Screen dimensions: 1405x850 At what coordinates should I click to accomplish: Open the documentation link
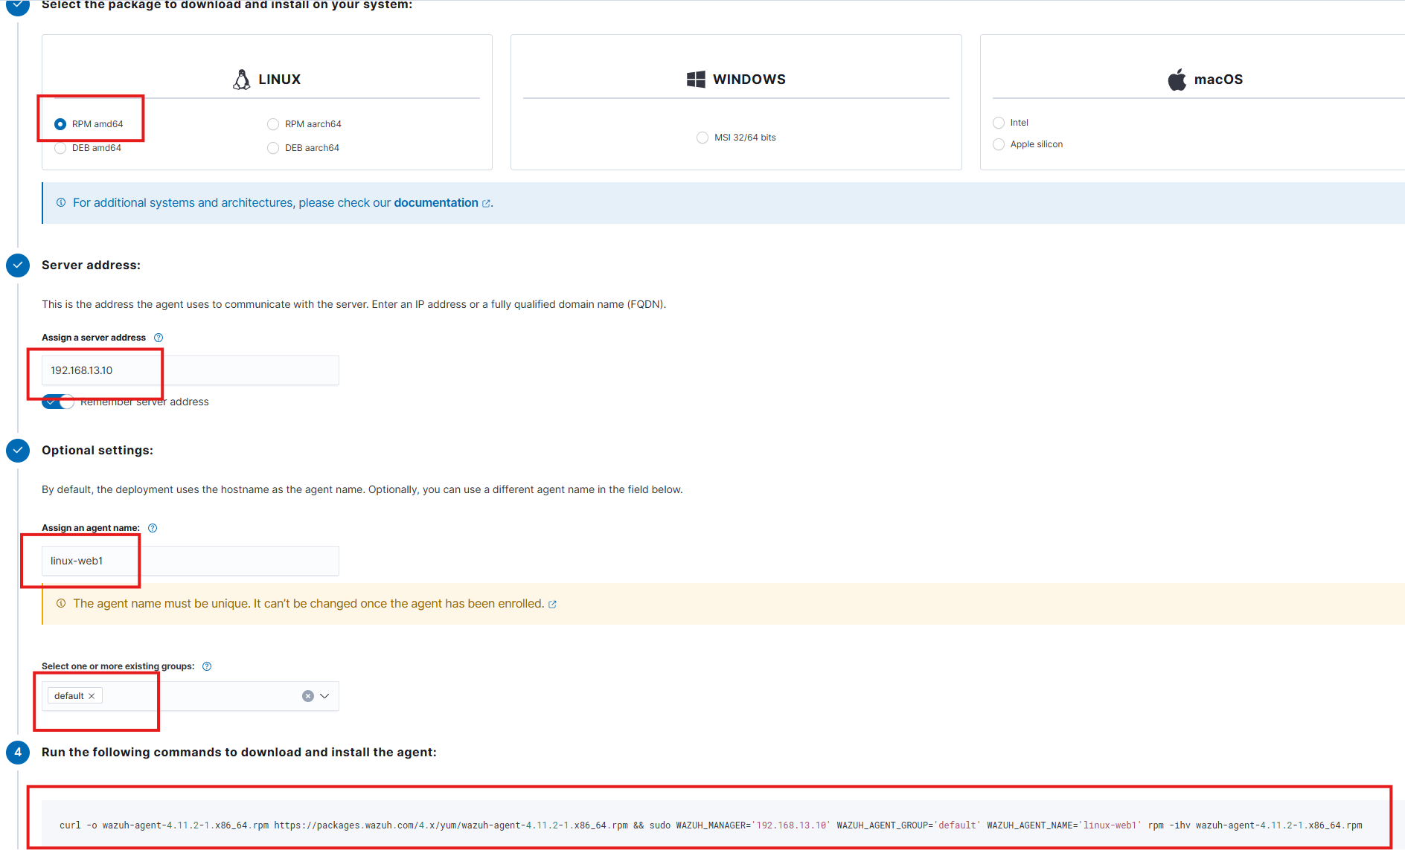436,203
